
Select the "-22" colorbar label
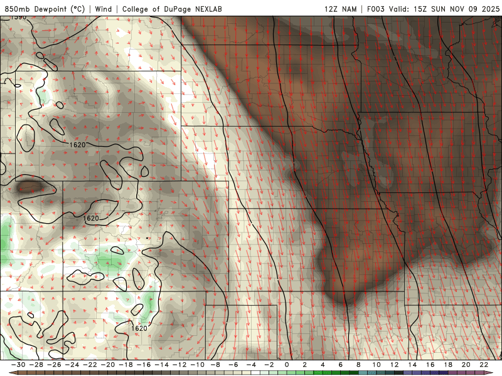(x=90, y=365)
